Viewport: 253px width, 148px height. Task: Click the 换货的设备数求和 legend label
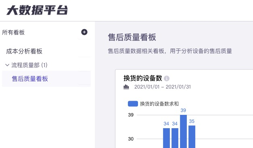(x=159, y=104)
